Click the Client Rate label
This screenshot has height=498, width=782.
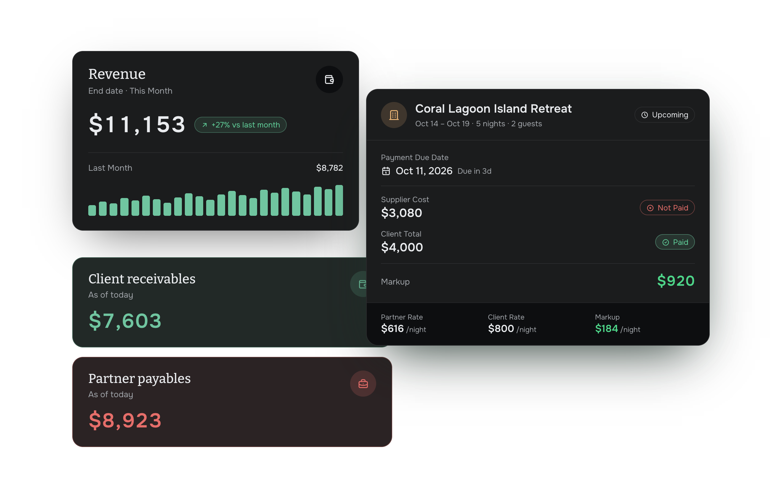pos(506,317)
